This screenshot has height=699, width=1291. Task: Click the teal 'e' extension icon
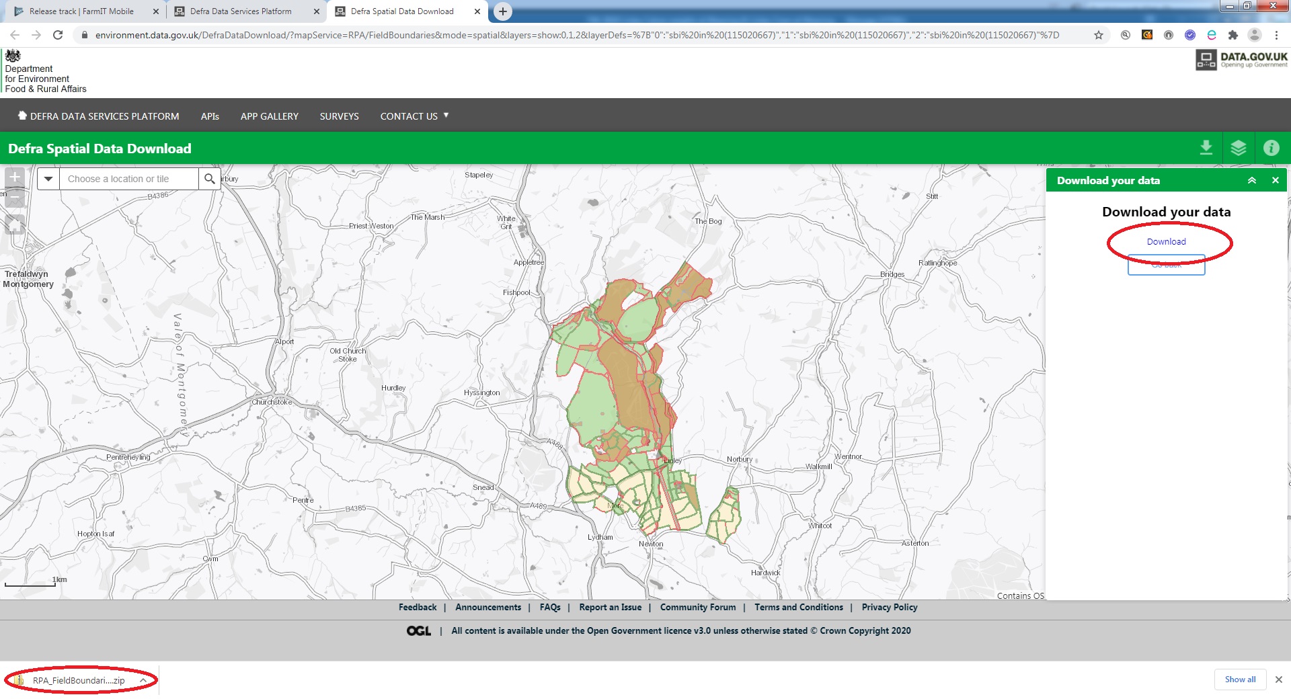click(1212, 35)
